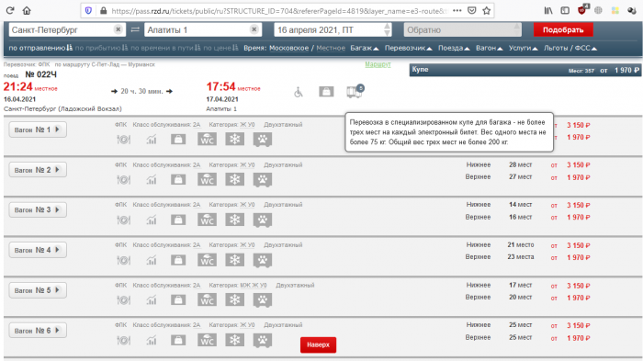Click the Подобрать search button
This screenshot has height=361, width=643.
pyautogui.click(x=563, y=29)
